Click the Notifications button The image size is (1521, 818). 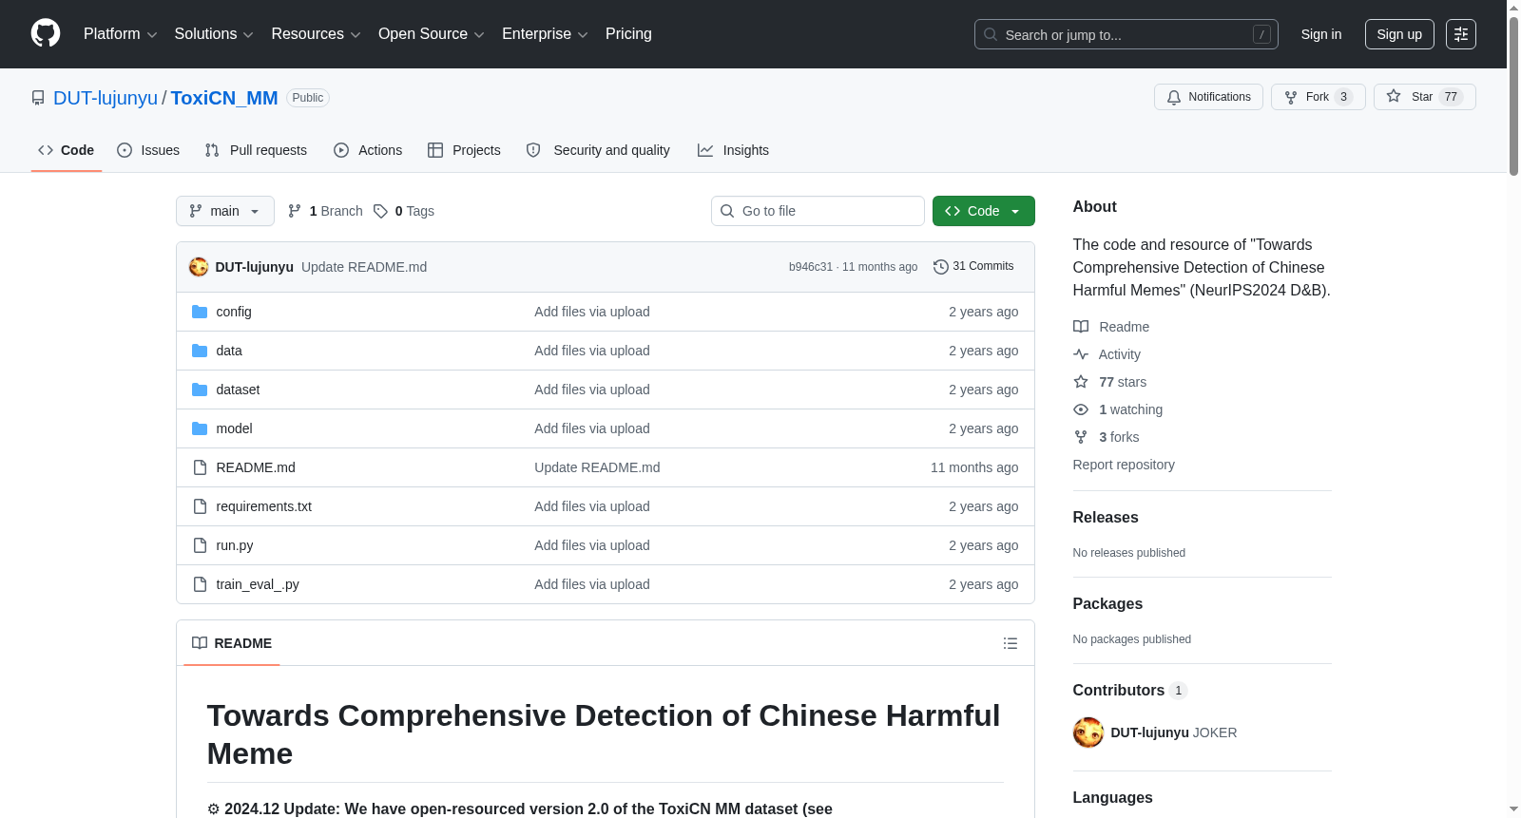point(1208,97)
